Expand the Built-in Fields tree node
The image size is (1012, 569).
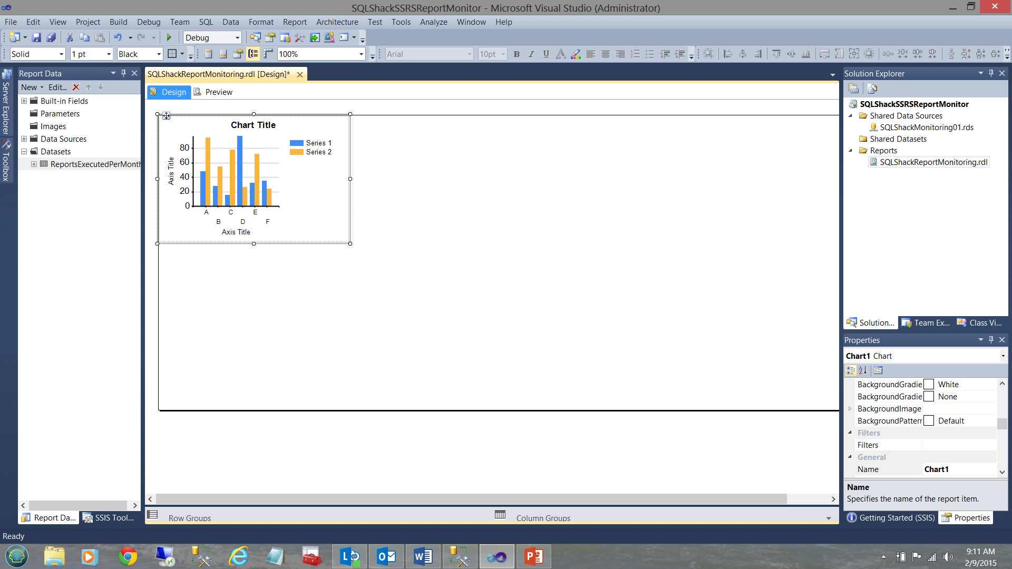coord(24,101)
